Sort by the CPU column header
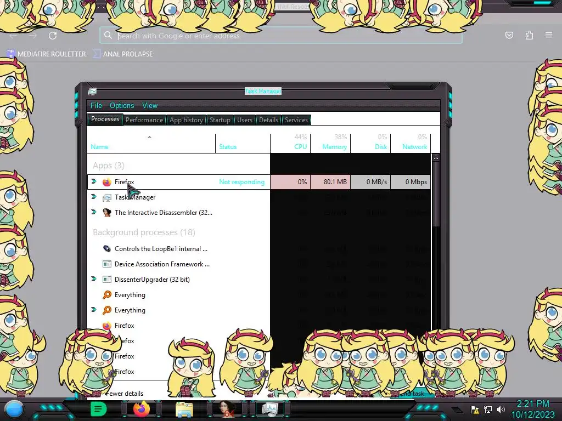The height and width of the screenshot is (421, 562). [x=290, y=143]
